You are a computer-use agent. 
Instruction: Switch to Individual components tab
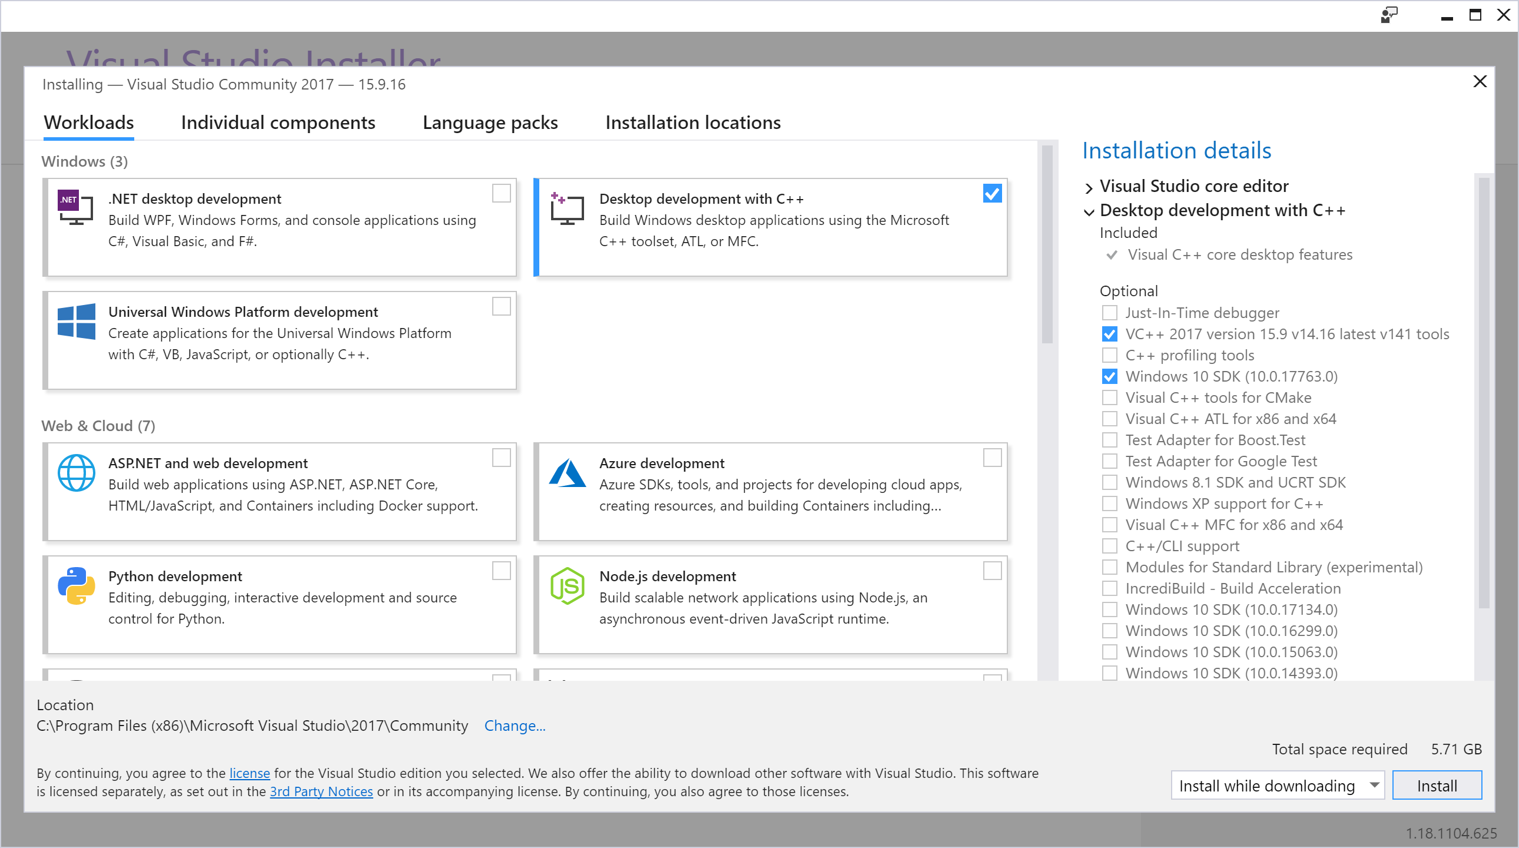278,122
